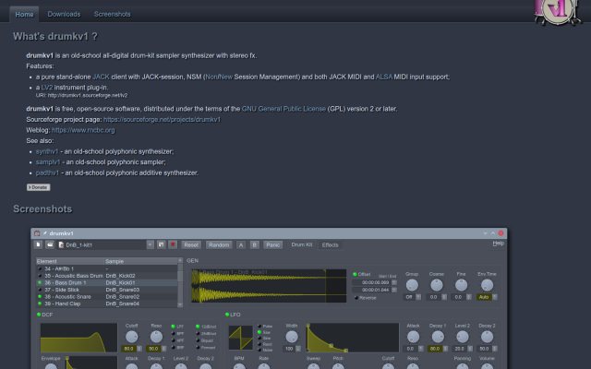Click the Bass Drum 1 sample waveform display

click(269, 286)
